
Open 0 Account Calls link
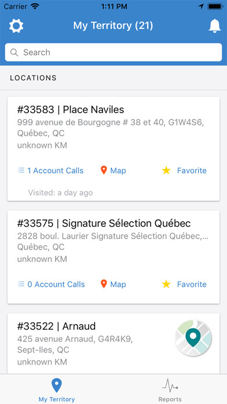click(x=56, y=284)
